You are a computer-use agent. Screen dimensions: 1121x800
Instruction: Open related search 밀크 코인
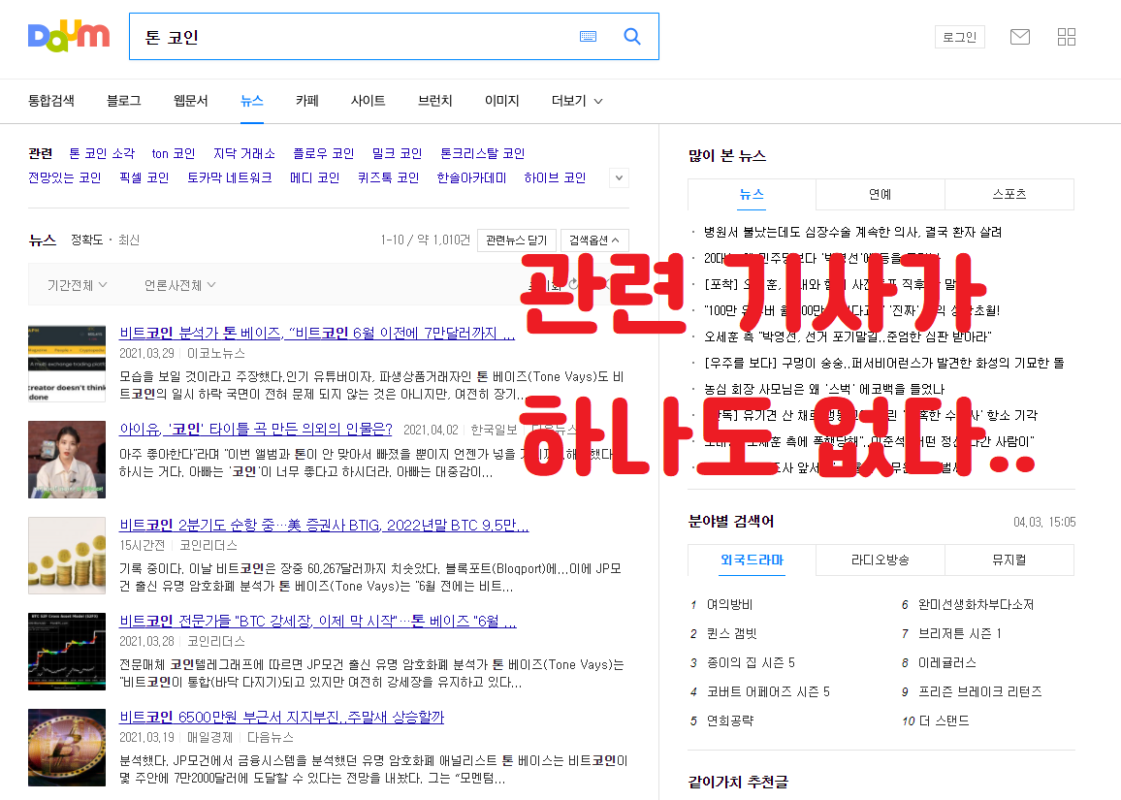[x=397, y=154]
